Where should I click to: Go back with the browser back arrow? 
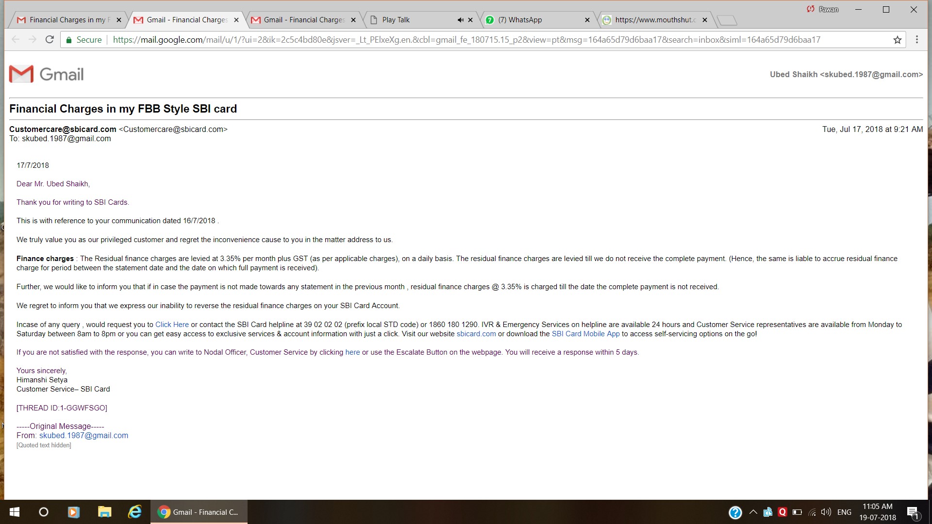pyautogui.click(x=16, y=40)
